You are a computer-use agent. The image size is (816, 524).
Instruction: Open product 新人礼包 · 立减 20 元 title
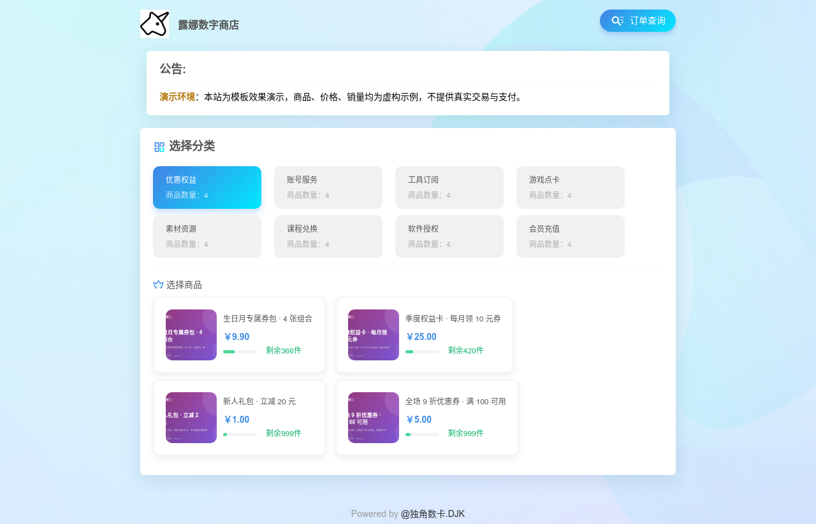[259, 401]
